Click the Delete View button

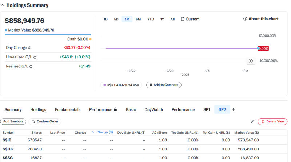click(x=272, y=121)
